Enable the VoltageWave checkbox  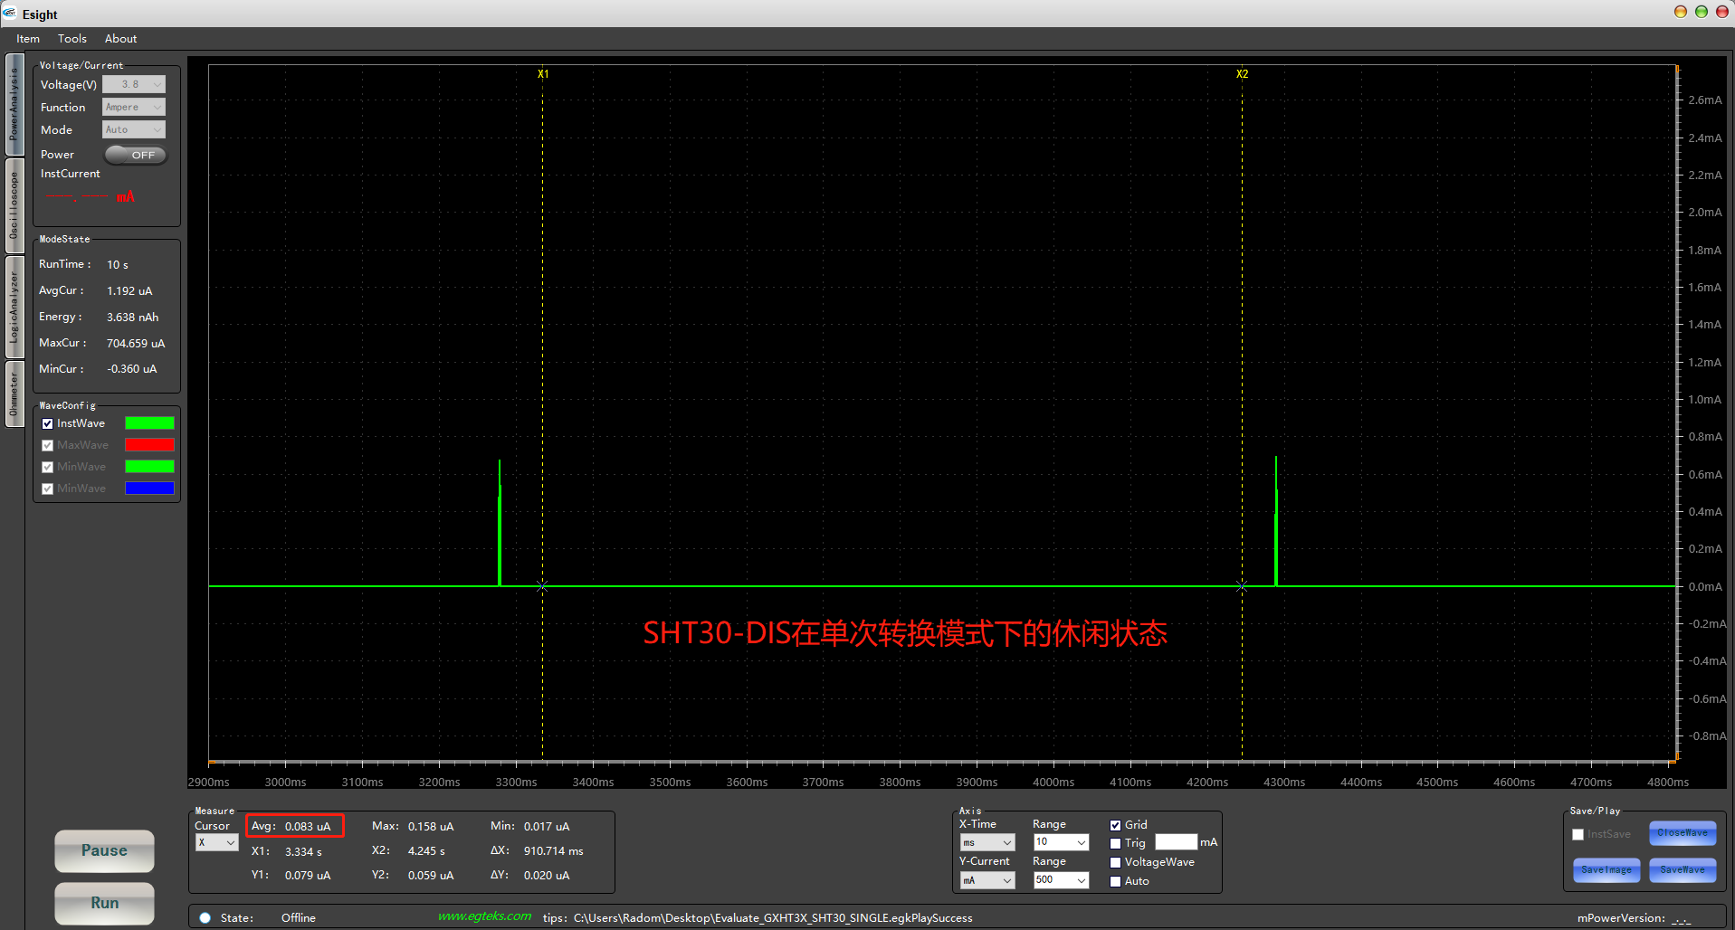click(x=1115, y=862)
